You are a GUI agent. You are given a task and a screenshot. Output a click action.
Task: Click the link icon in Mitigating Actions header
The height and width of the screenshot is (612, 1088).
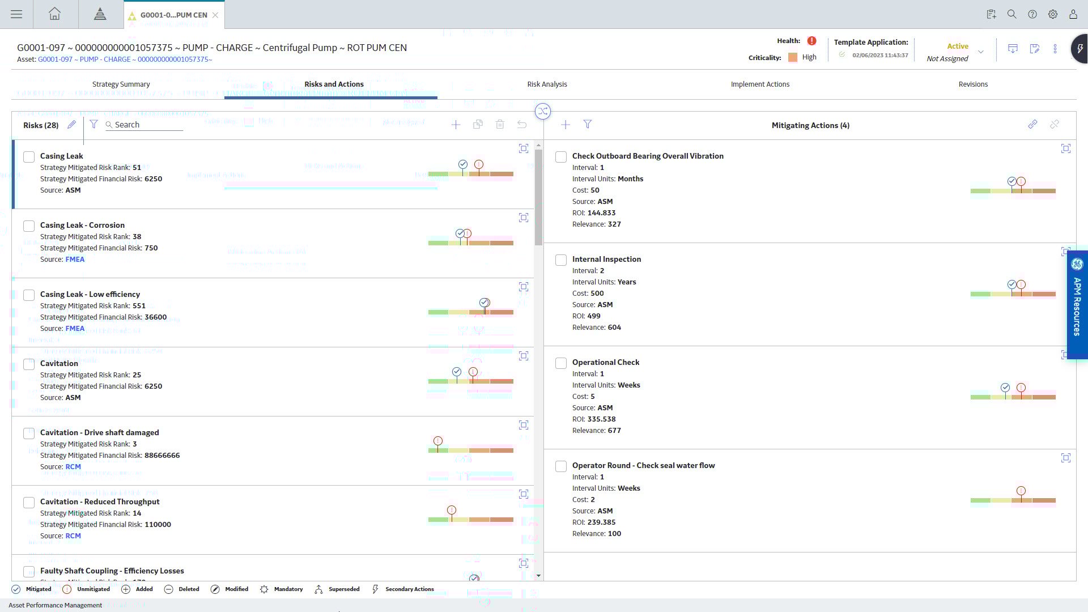1032,125
